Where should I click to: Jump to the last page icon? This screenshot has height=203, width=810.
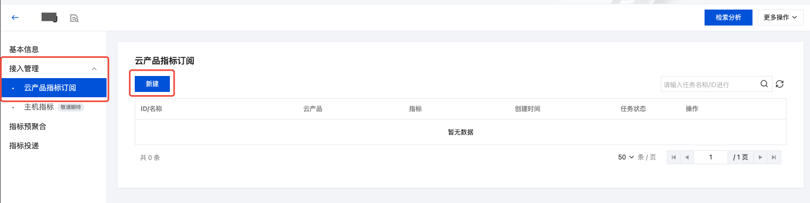(774, 157)
